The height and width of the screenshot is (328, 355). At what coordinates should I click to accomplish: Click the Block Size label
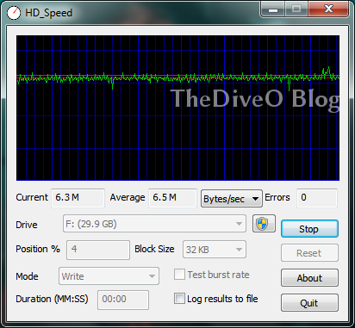click(154, 249)
